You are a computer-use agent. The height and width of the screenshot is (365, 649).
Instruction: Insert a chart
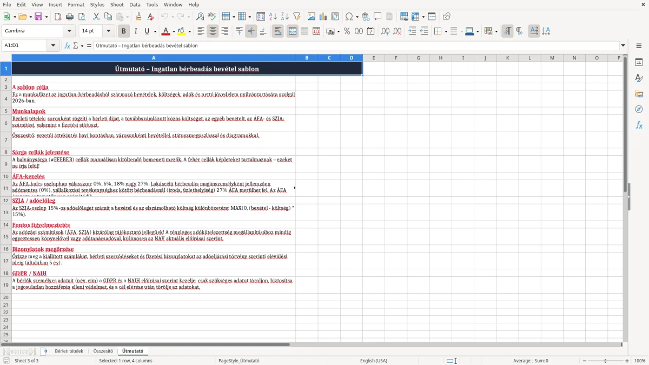[323, 17]
